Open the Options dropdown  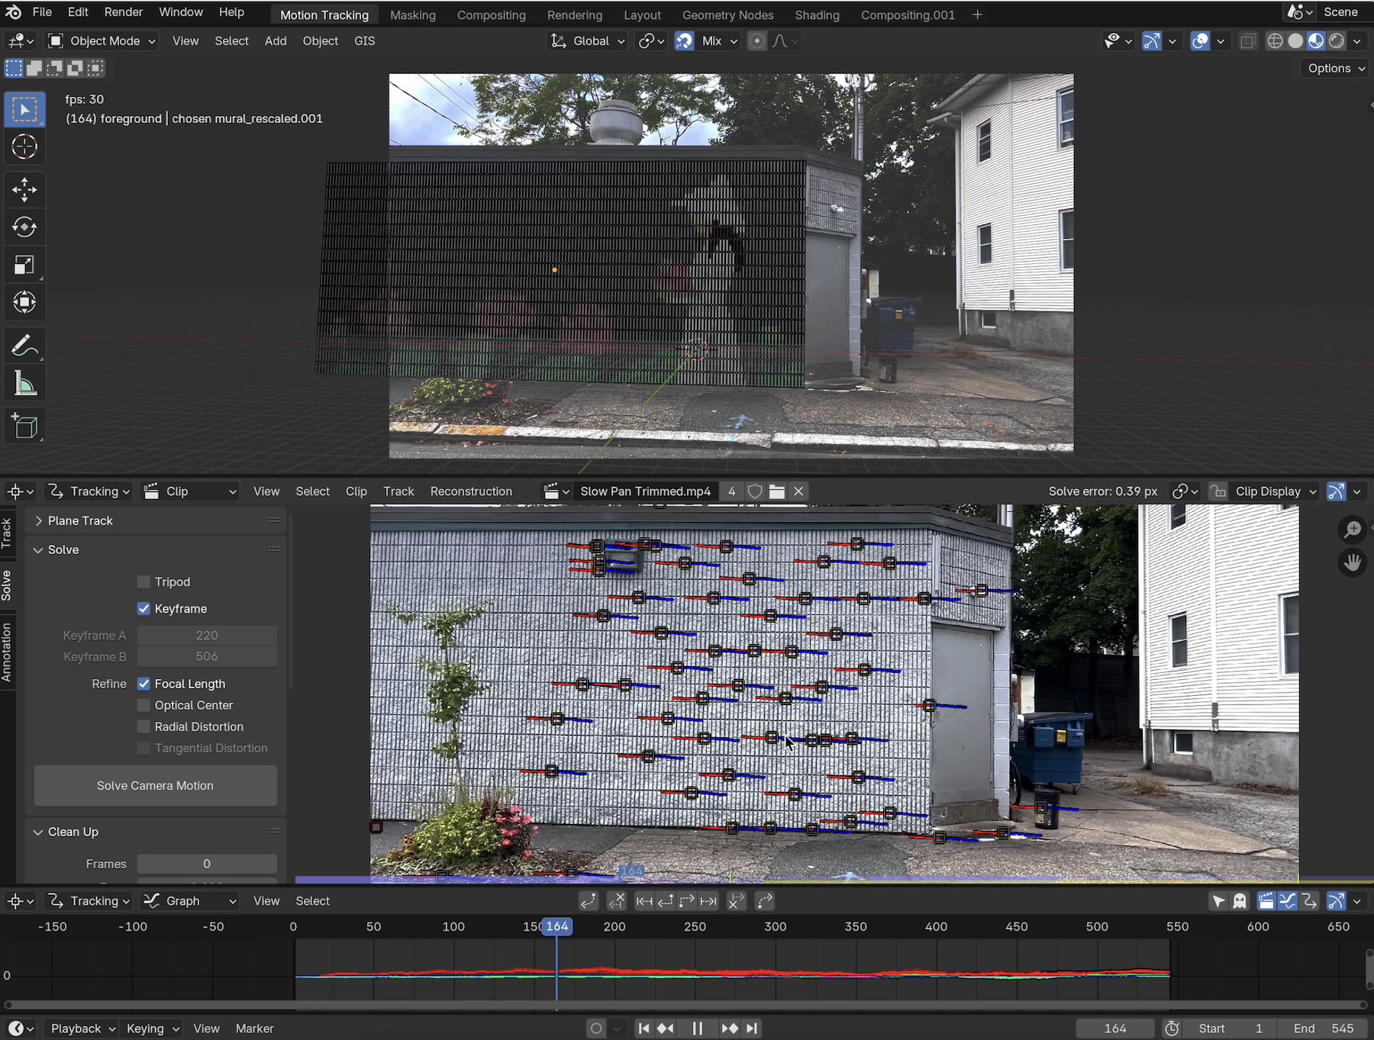tap(1336, 68)
